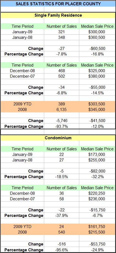
Task: Select the $360,500 median sale price cell
Action: tap(97, 37)
